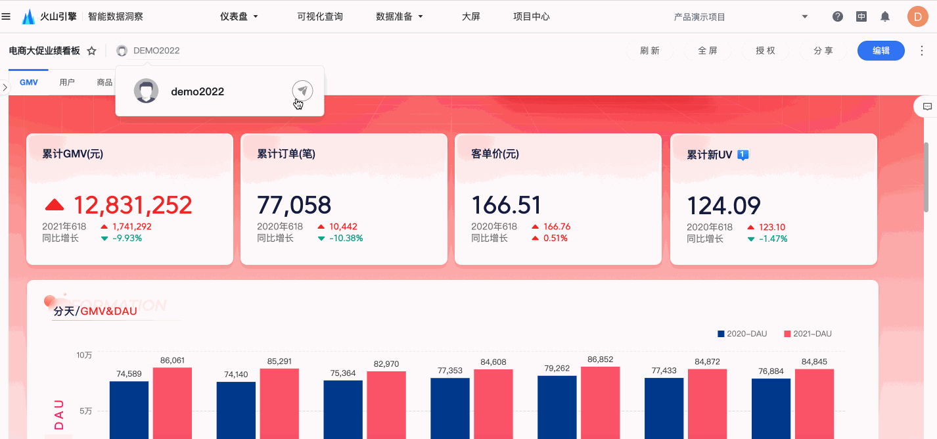Viewport: 937px width, 439px height.
Task: Open the hamburger navigation menu
Action: point(6,16)
